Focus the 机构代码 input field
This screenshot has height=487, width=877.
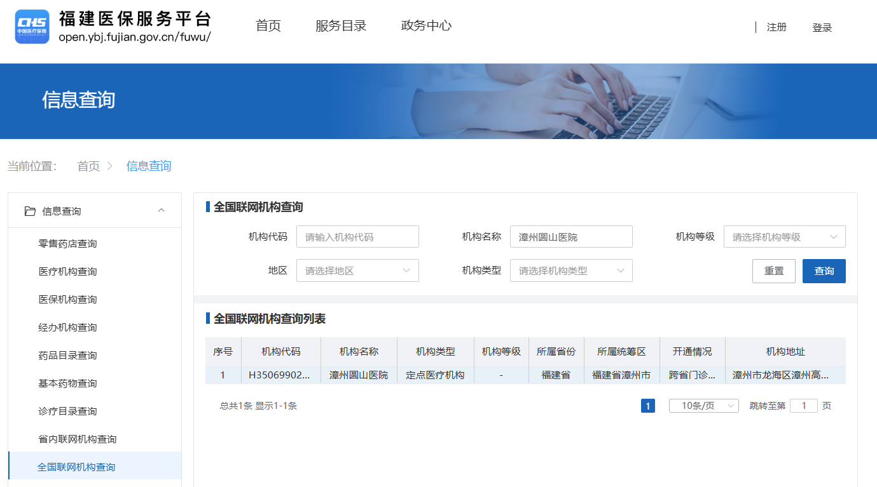pos(357,237)
